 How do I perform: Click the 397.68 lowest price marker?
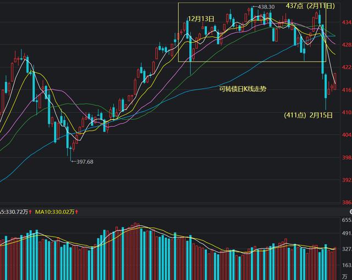[x=85, y=161]
